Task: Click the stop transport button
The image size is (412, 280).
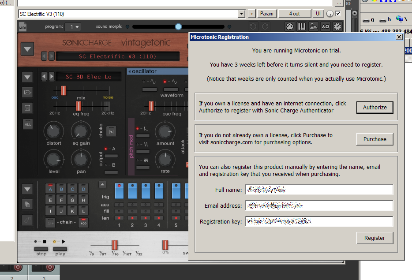Action: (41, 249)
